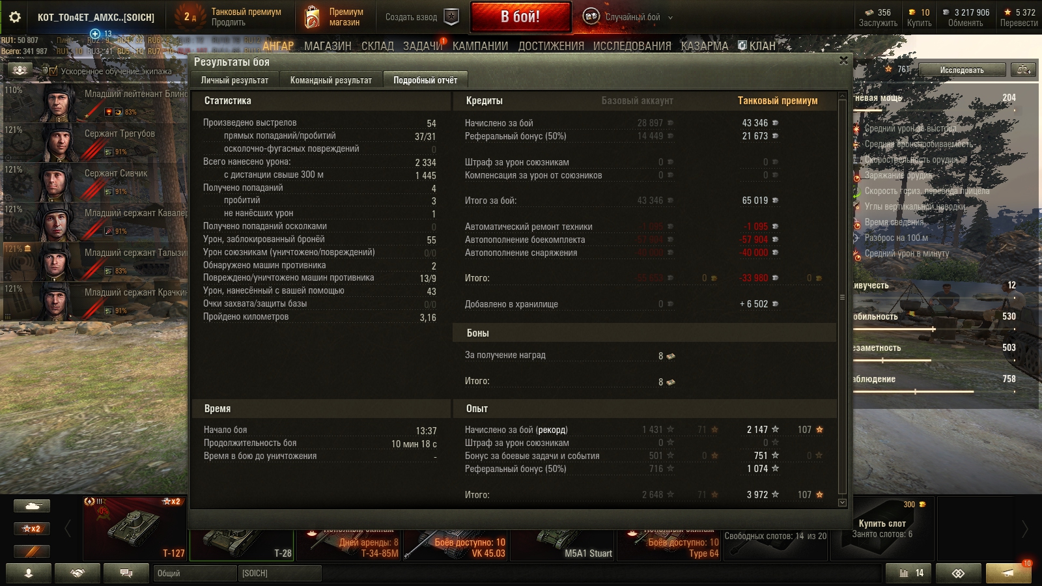Click the Исследовать research button
This screenshot has height=586, width=1042.
tap(962, 70)
